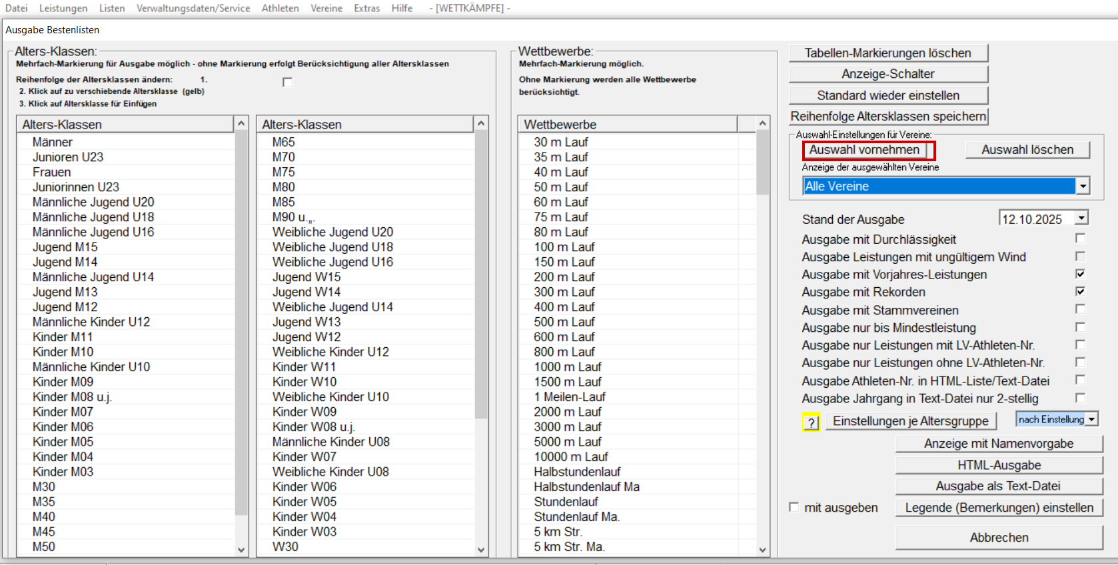This screenshot has height=565, width=1118.
Task: Tick the 'mit ausgeben' checkbox
Action: coord(794,507)
